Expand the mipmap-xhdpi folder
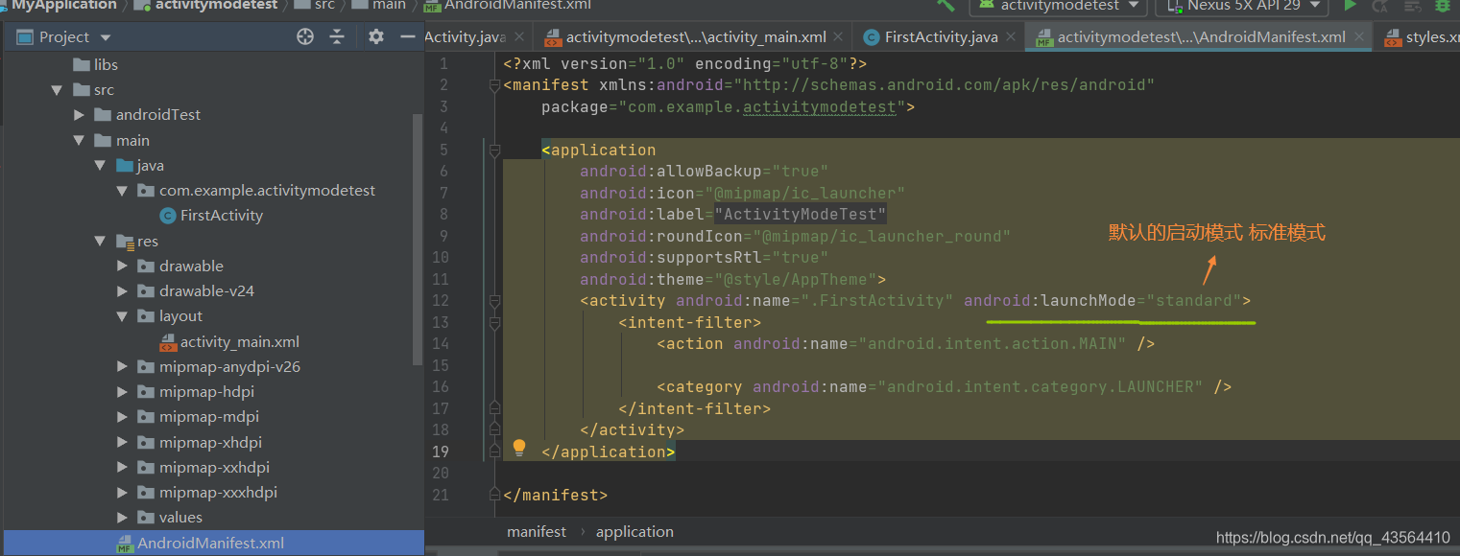This screenshot has width=1460, height=556. [x=122, y=443]
